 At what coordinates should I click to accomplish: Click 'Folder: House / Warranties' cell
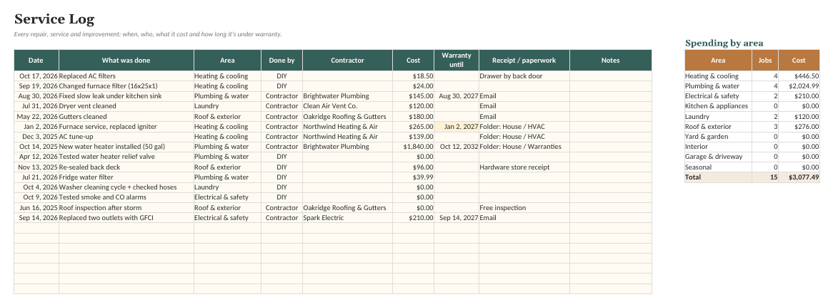point(524,147)
